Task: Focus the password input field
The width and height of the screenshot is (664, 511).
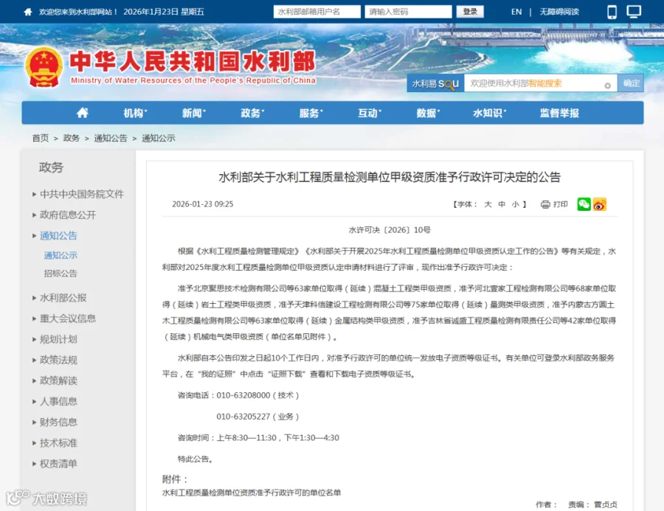Action: (x=408, y=12)
